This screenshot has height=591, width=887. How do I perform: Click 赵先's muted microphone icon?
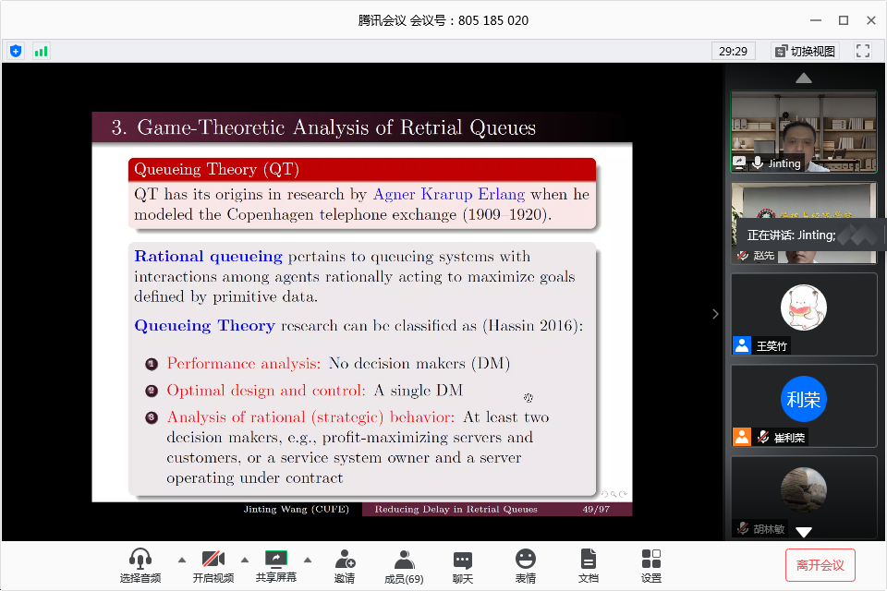tap(743, 255)
